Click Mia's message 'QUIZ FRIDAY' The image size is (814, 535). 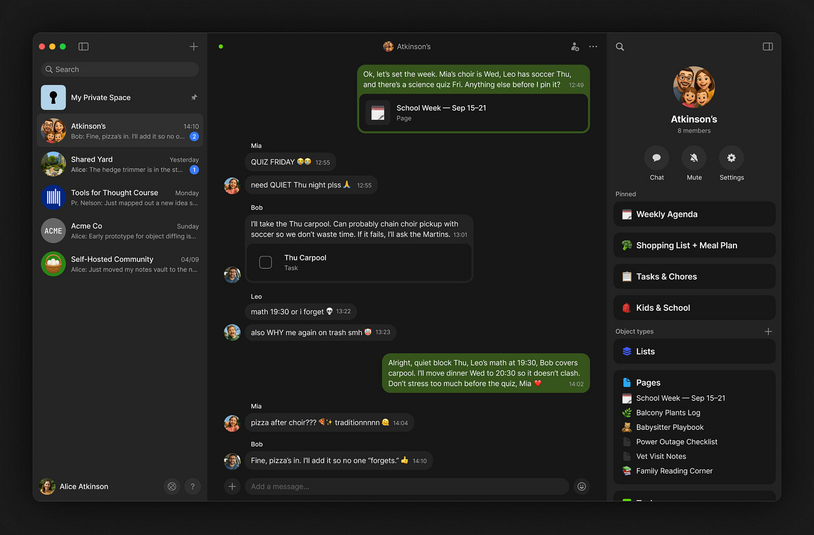(290, 162)
